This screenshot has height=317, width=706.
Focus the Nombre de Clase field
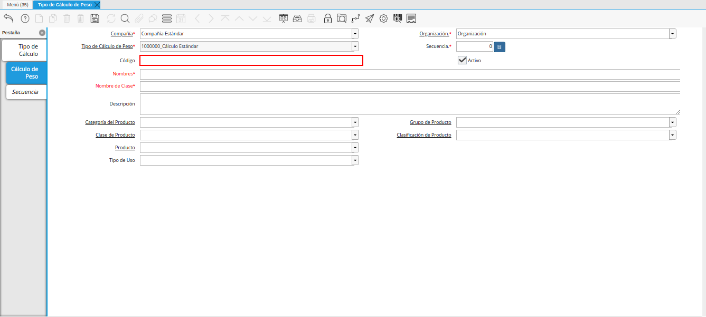410,87
